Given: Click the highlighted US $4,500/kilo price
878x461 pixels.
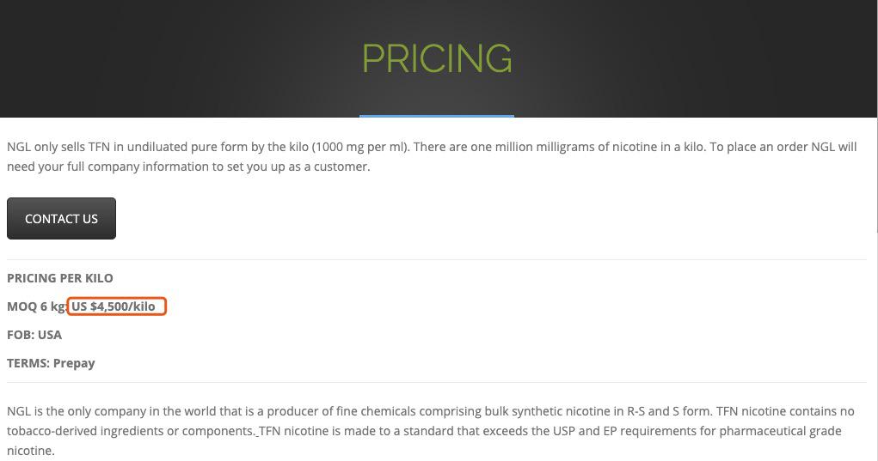Looking at the screenshot, I should [x=116, y=306].
